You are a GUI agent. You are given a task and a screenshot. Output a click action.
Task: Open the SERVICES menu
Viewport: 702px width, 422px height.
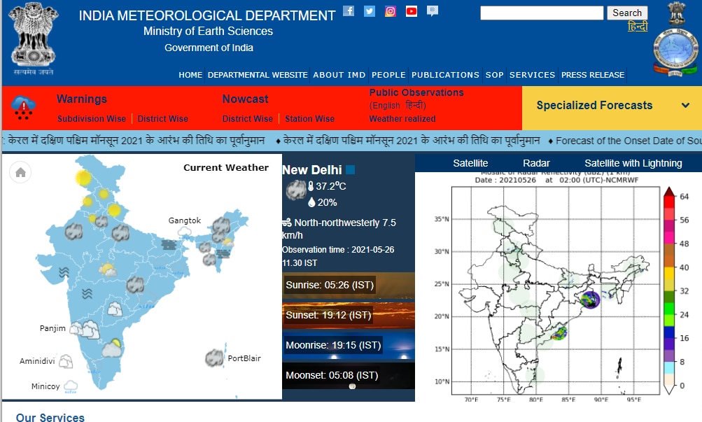(532, 75)
